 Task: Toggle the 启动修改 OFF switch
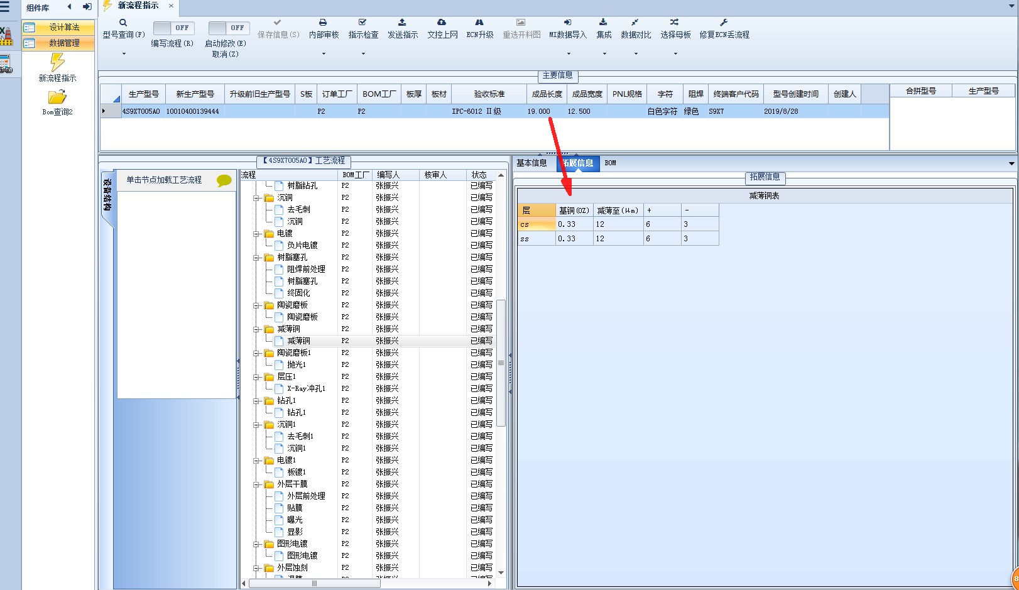(229, 28)
